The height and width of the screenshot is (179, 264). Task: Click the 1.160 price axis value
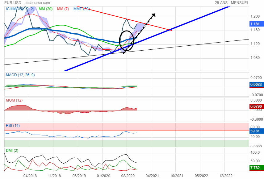tap(255, 30)
